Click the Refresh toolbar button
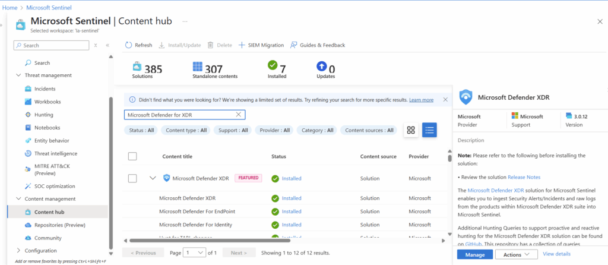The image size is (608, 265). [x=138, y=45]
